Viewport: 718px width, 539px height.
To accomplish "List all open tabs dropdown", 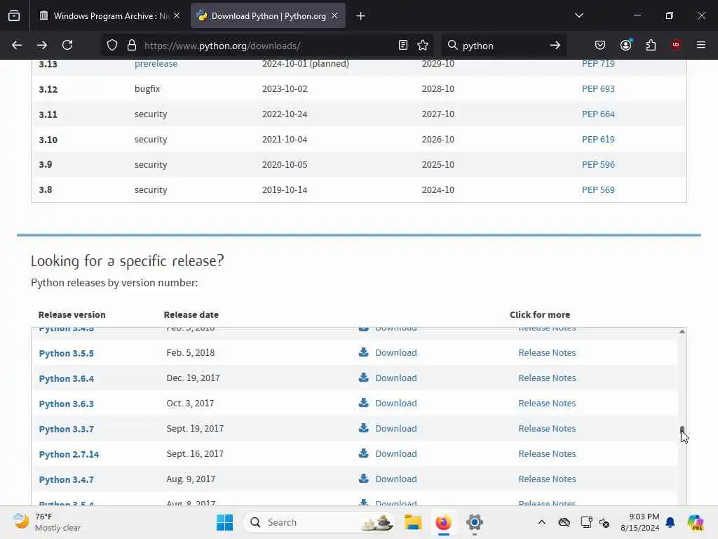I will click(579, 15).
